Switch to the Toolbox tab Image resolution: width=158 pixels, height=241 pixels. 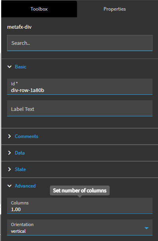(x=39, y=9)
